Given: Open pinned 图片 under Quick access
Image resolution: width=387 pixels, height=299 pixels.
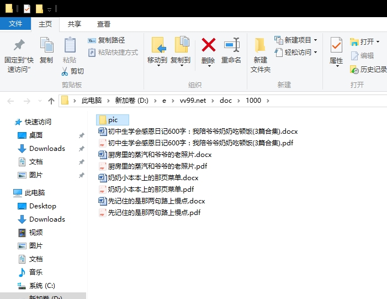Looking at the screenshot, I should click(x=30, y=175).
